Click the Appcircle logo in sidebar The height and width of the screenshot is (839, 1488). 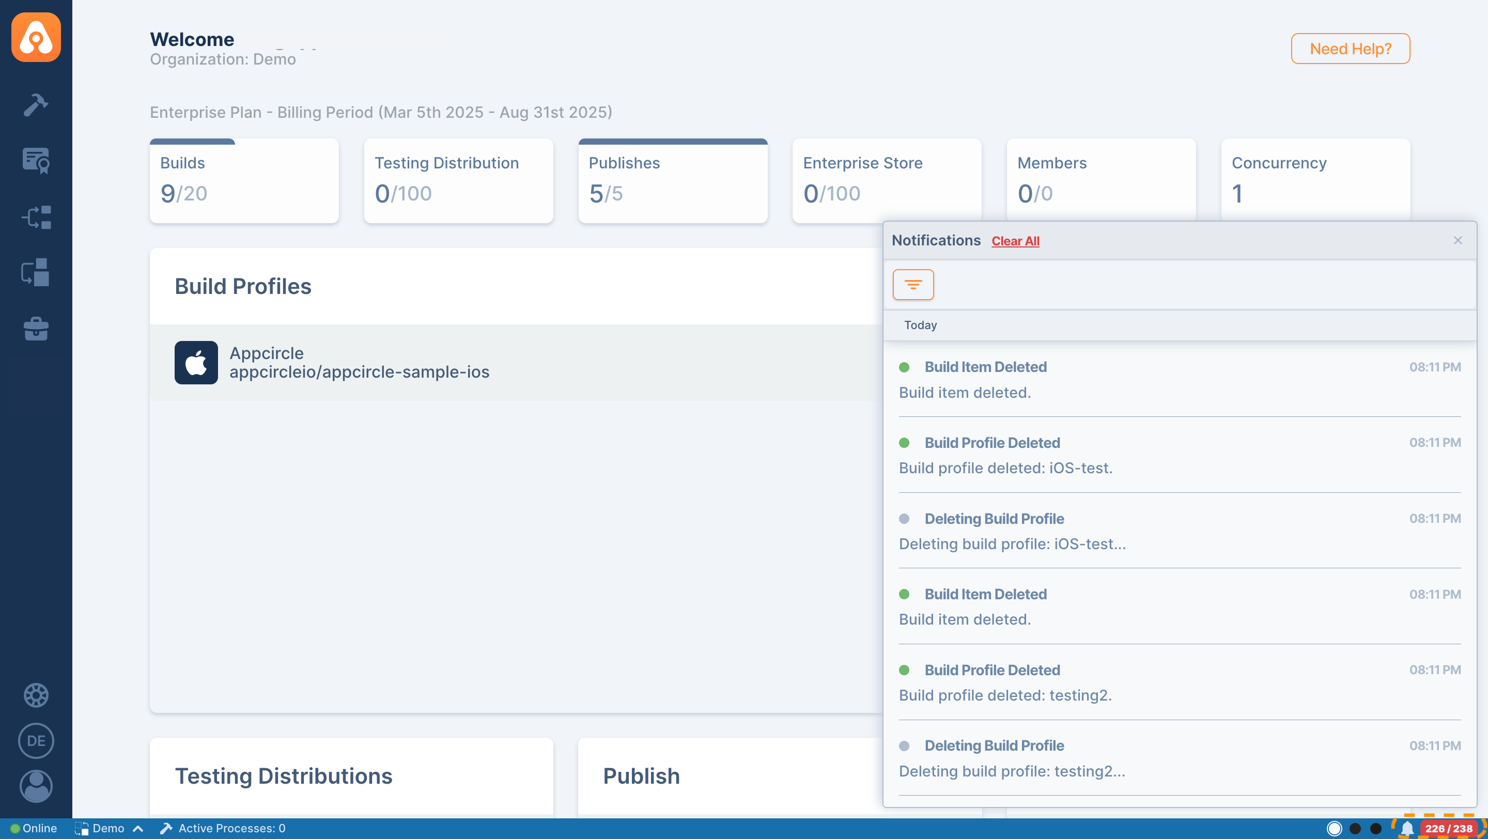36,37
